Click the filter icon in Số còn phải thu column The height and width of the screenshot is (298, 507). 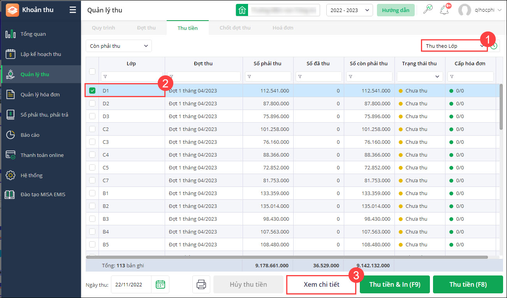click(x=350, y=77)
